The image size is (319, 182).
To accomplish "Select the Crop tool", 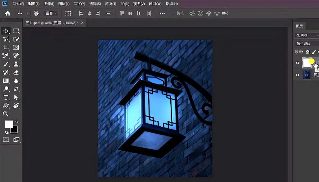I will click(x=6, y=48).
